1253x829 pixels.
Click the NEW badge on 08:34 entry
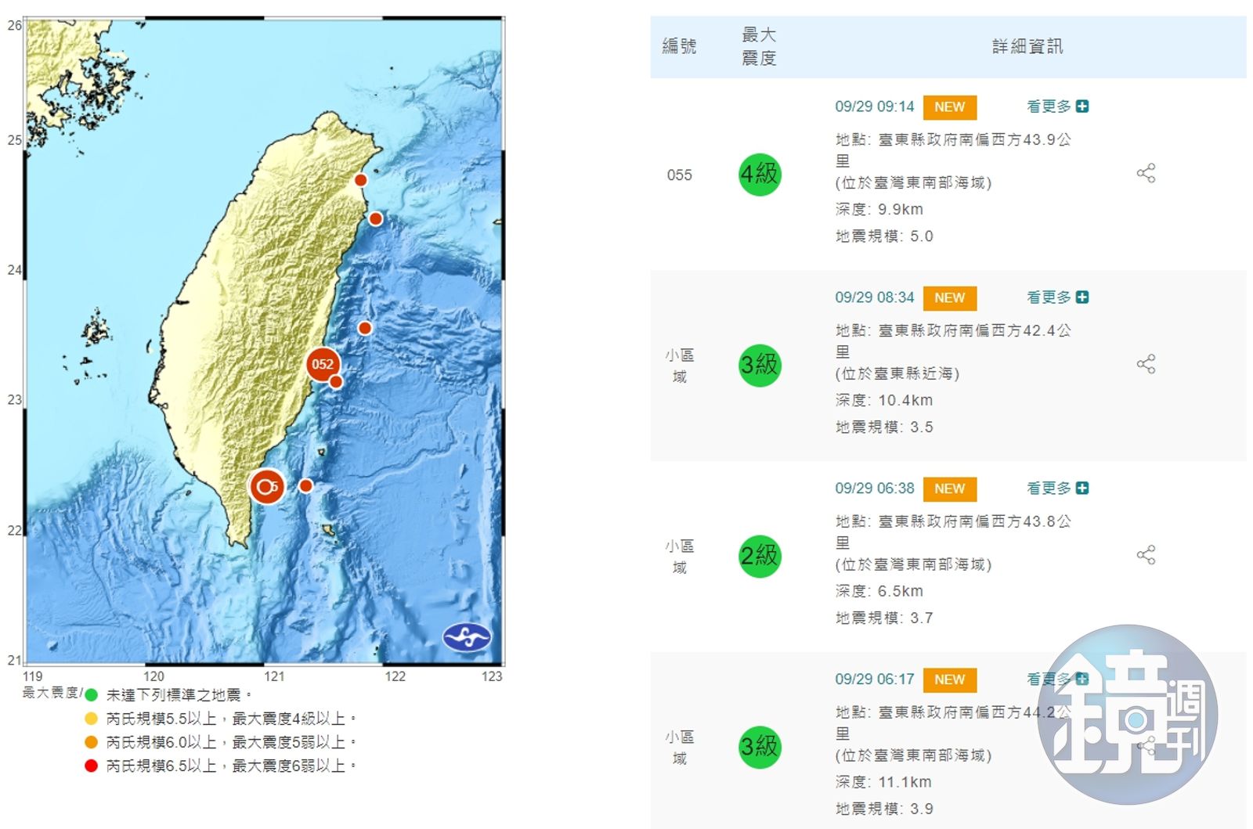pyautogui.click(x=949, y=298)
